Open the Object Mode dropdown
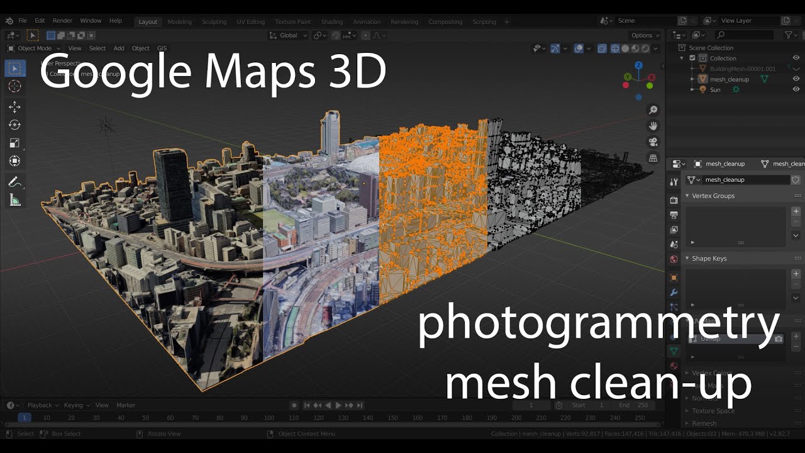 (34, 48)
